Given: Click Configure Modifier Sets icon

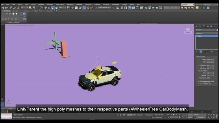Looking at the screenshot, I should pos(212,52).
